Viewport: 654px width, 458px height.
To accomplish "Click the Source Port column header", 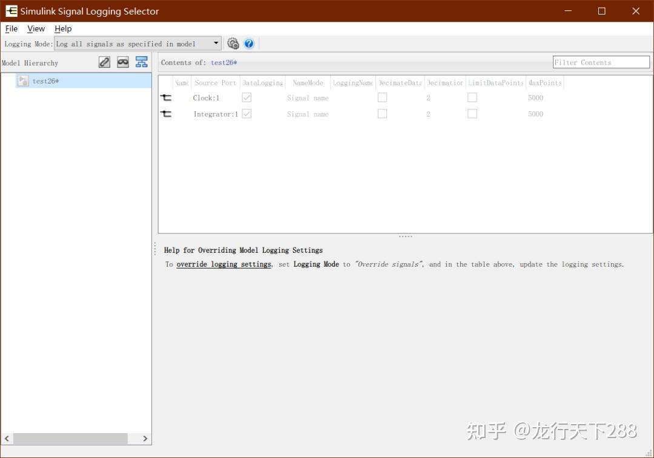I will [x=215, y=83].
